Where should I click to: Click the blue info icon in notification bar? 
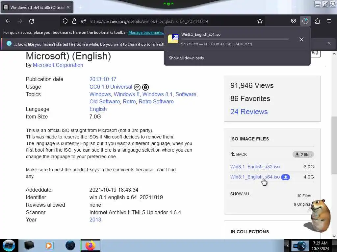click(9, 44)
